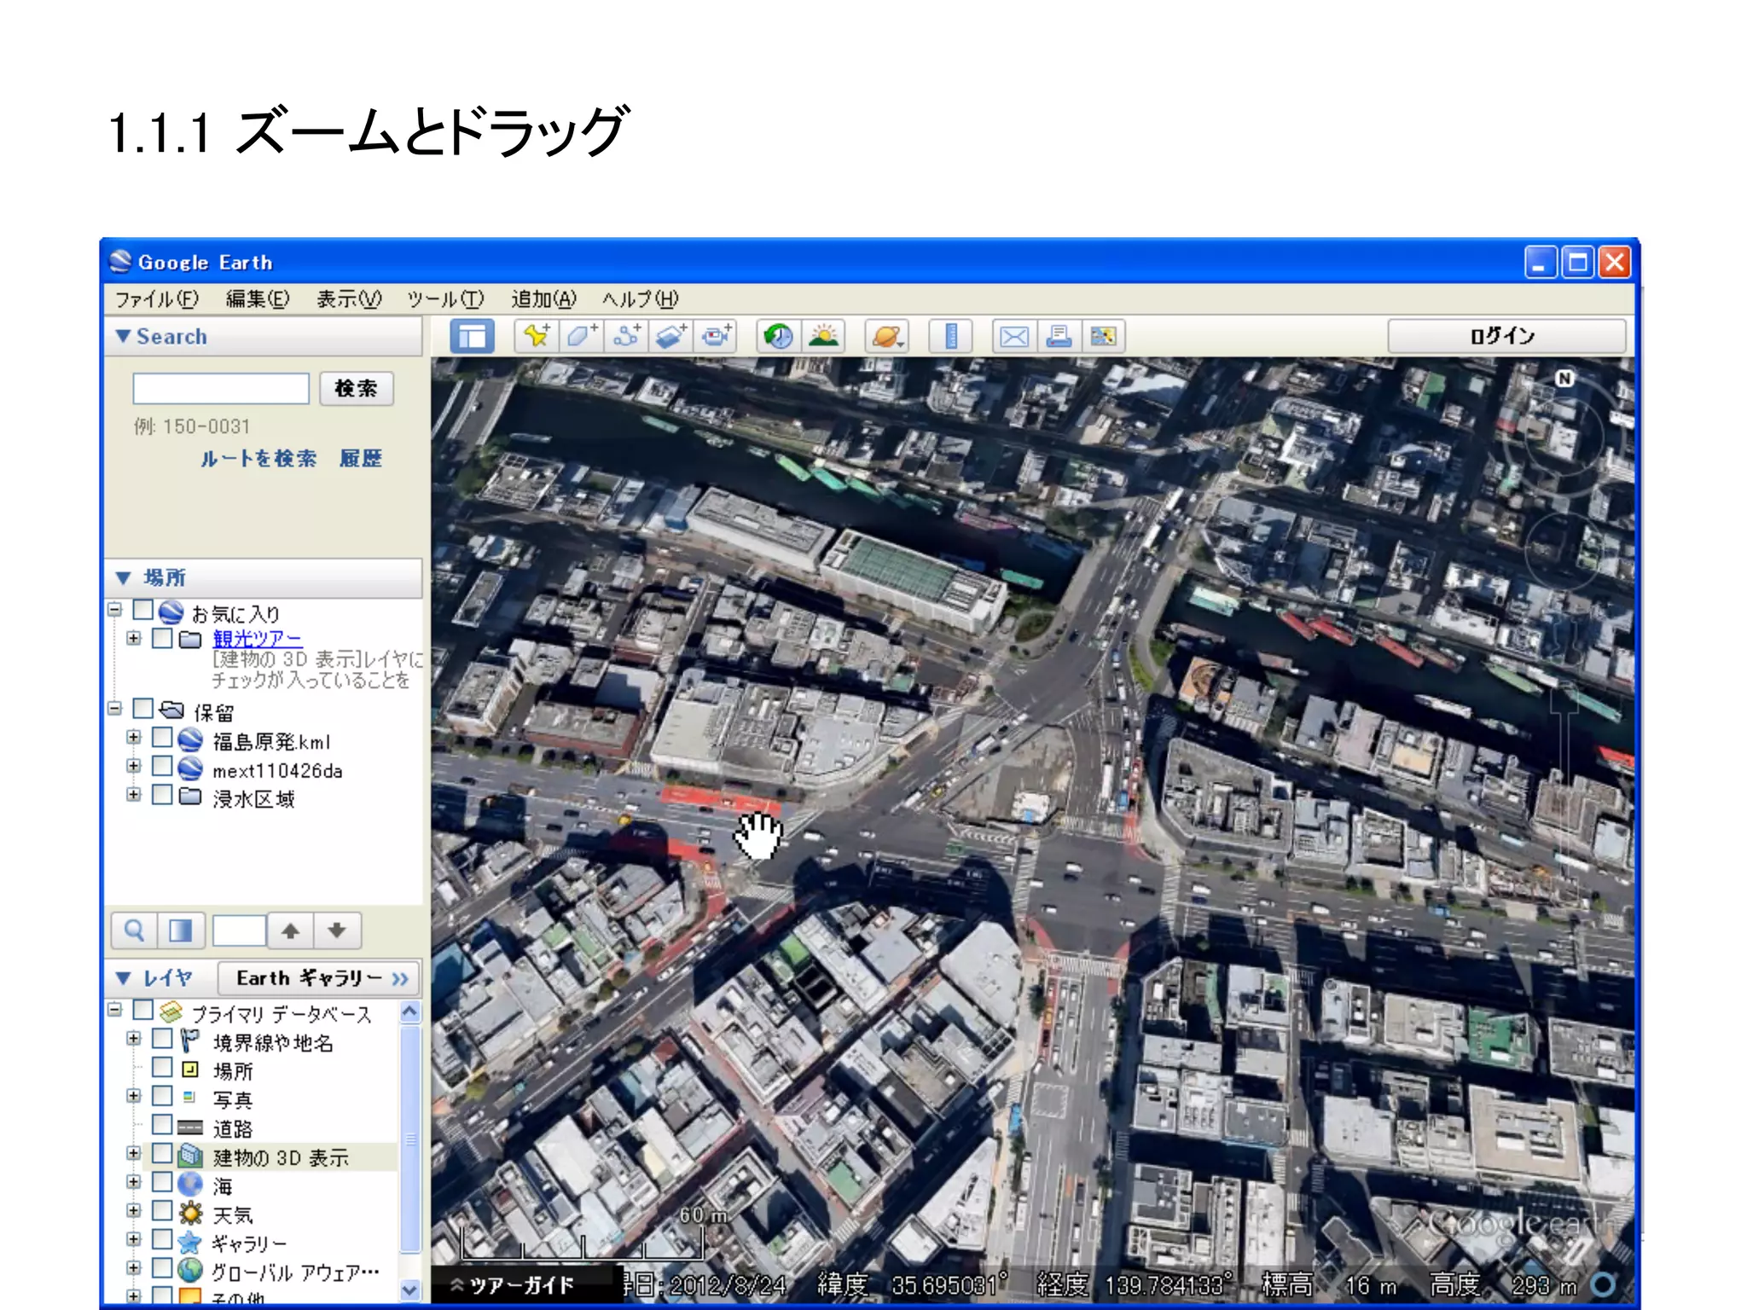This screenshot has width=1747, height=1310.
Task: Click the magnifier search icon in Places panel
Action: (134, 930)
